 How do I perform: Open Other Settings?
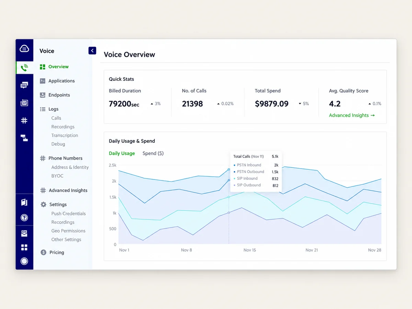pos(66,239)
